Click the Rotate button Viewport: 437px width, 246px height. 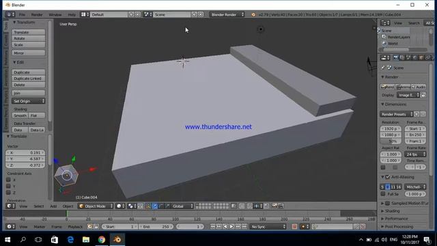(28, 38)
